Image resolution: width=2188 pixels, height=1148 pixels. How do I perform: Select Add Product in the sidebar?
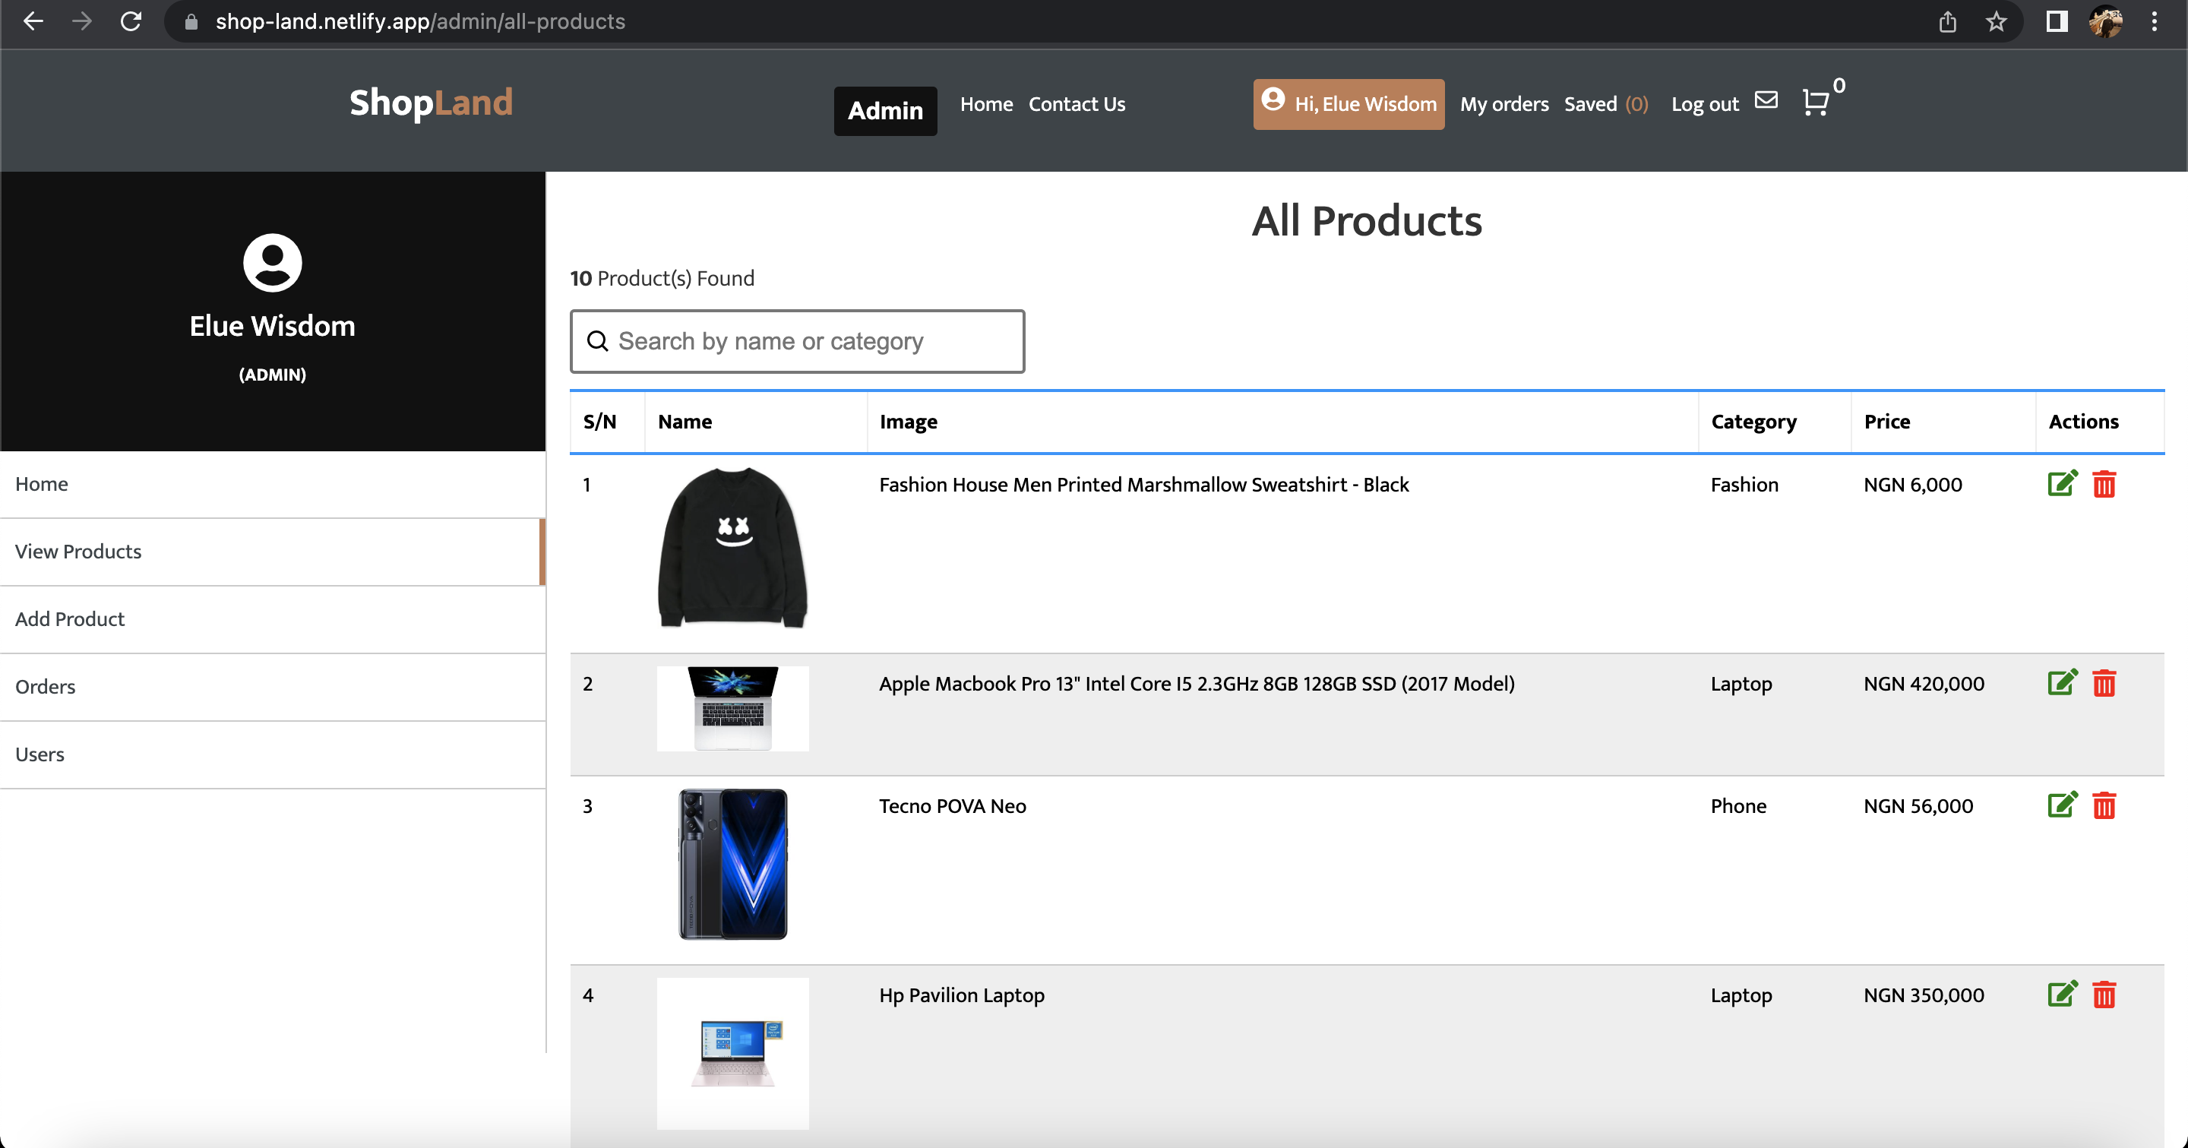pyautogui.click(x=70, y=619)
